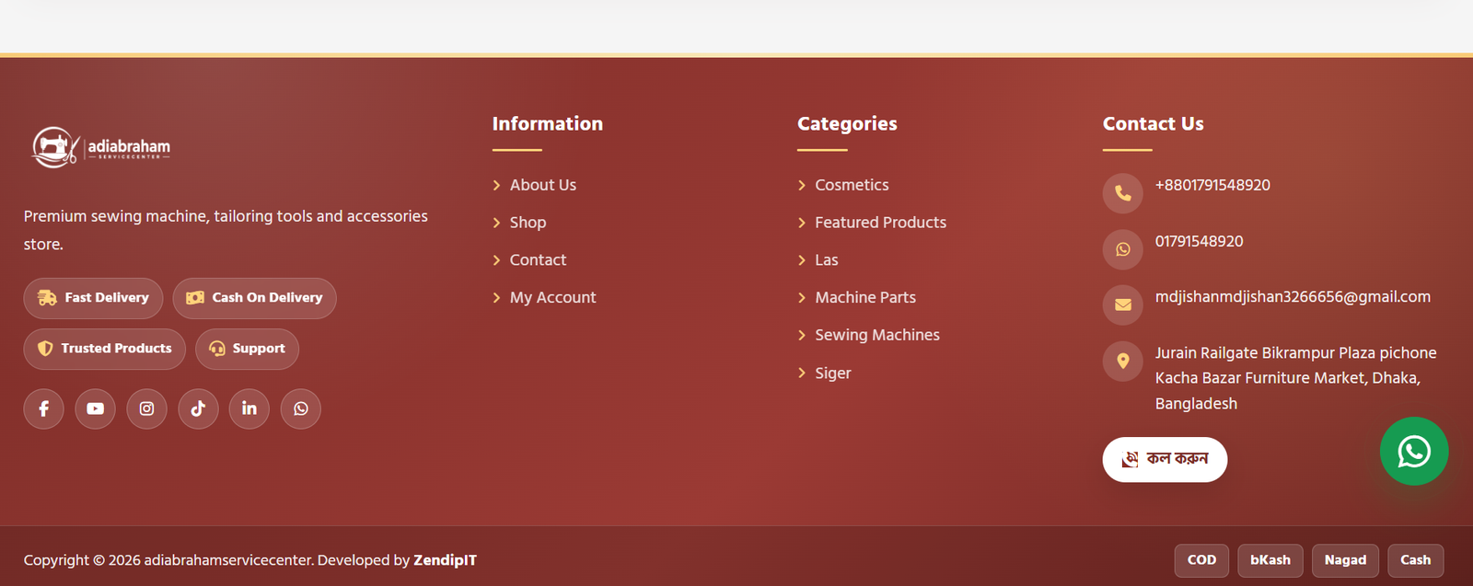The image size is (1473, 586).
Task: Open the YouTube social icon
Action: coord(95,408)
